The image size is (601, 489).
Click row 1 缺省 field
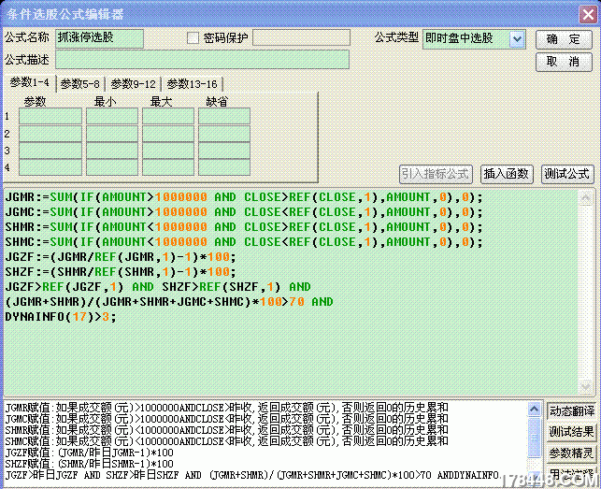click(224, 116)
